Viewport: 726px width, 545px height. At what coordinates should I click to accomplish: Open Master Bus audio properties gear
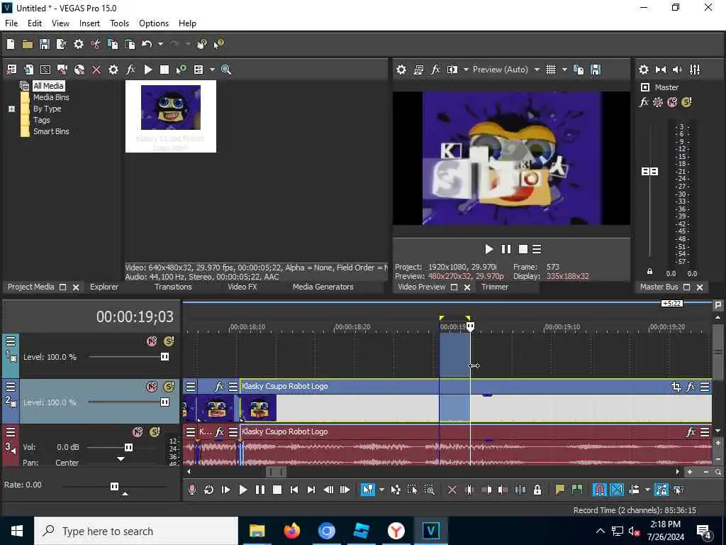click(644, 70)
